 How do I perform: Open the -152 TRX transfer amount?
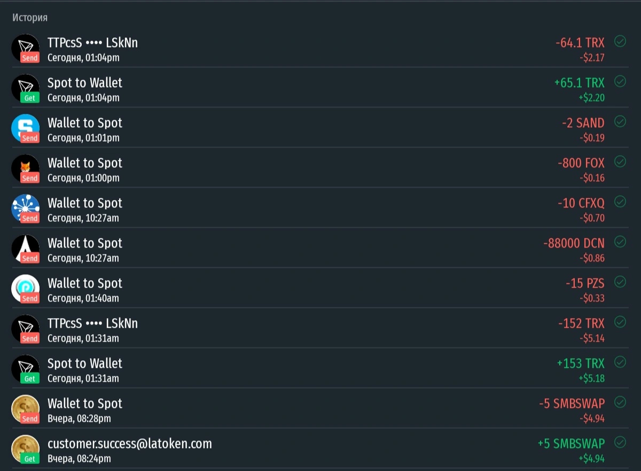581,323
